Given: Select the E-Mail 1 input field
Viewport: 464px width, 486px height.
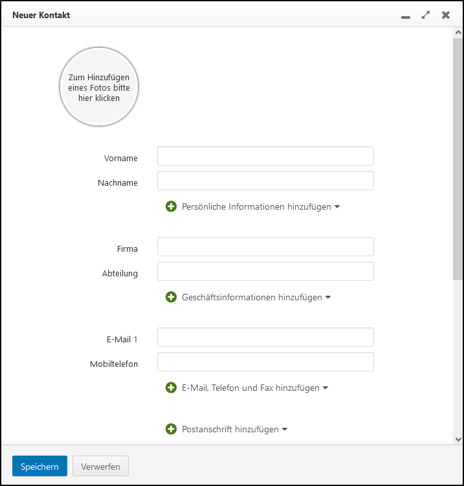Looking at the screenshot, I should 265,337.
